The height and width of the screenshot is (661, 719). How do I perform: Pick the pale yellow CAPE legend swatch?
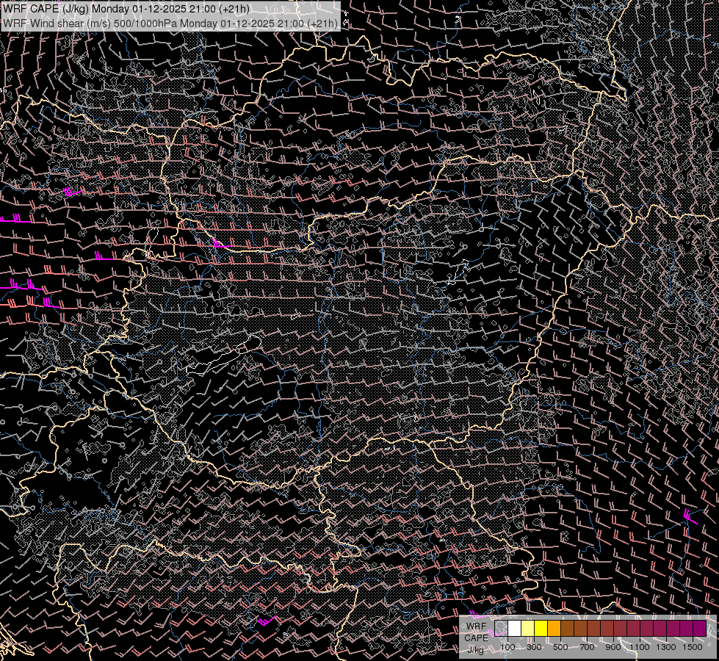point(528,628)
